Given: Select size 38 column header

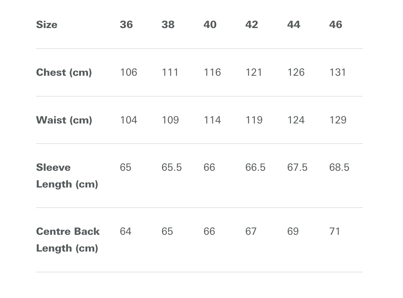Looking at the screenshot, I should 168,25.
